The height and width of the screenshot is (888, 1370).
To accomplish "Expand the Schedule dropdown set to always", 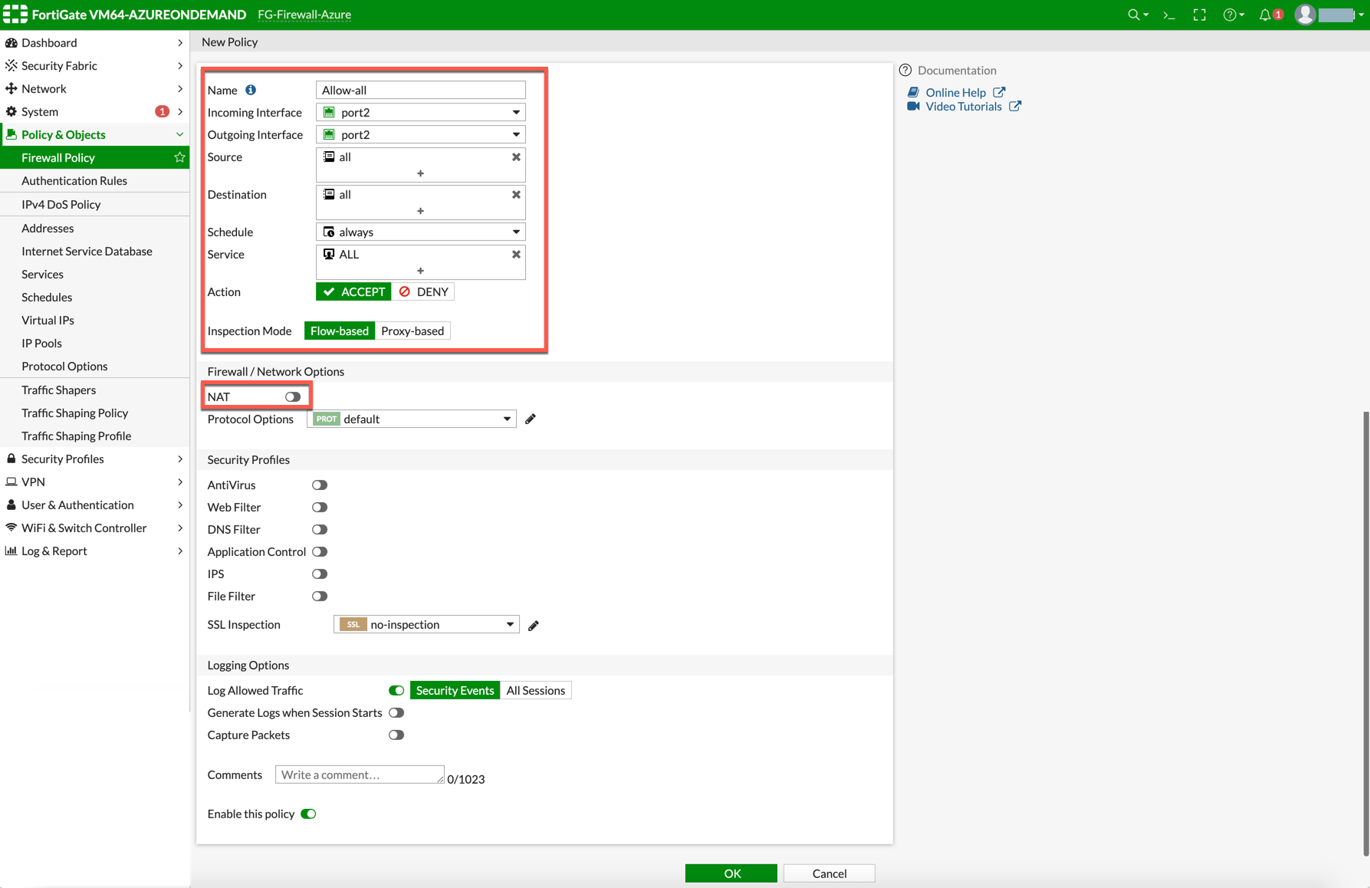I will (420, 232).
